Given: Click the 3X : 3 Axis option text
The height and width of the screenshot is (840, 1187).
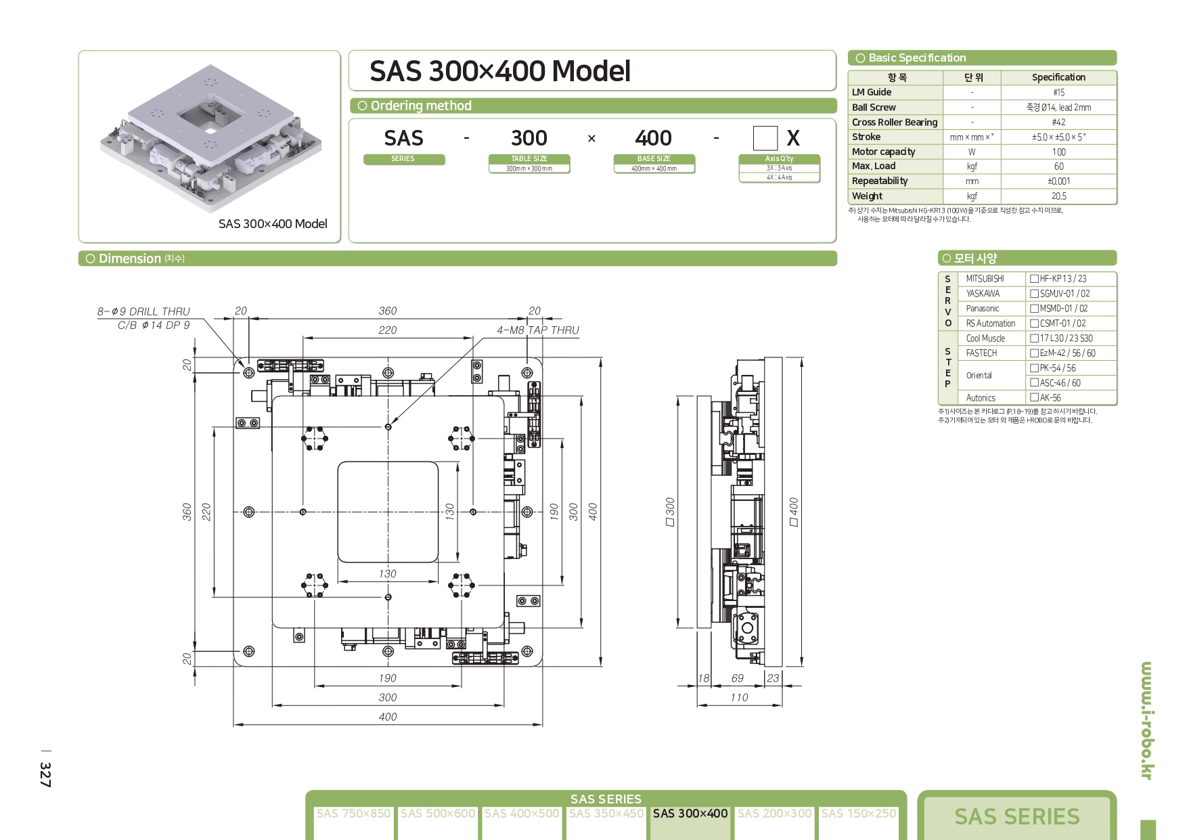Looking at the screenshot, I should [780, 168].
